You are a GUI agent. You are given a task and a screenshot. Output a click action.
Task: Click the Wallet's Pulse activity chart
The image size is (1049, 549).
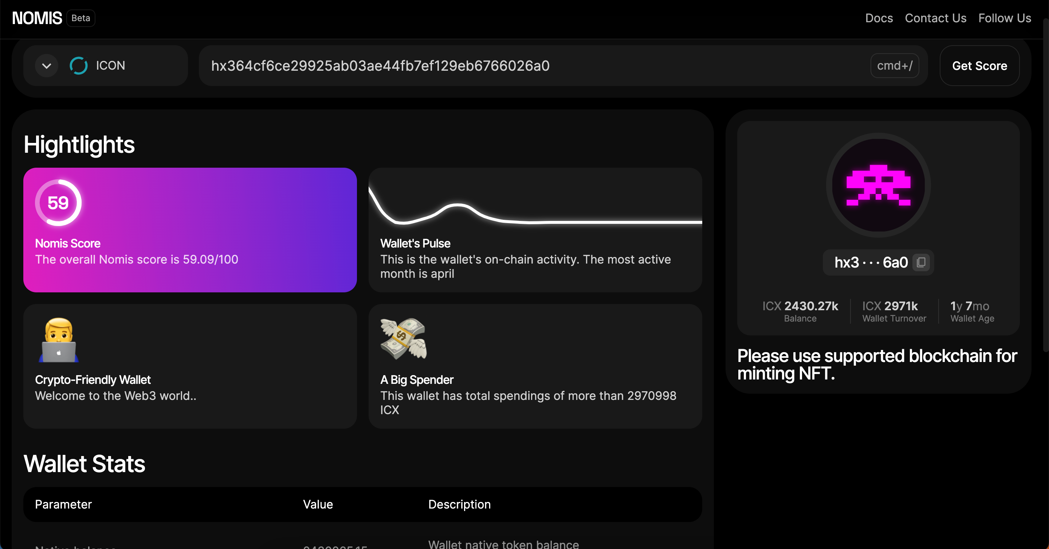(535, 204)
